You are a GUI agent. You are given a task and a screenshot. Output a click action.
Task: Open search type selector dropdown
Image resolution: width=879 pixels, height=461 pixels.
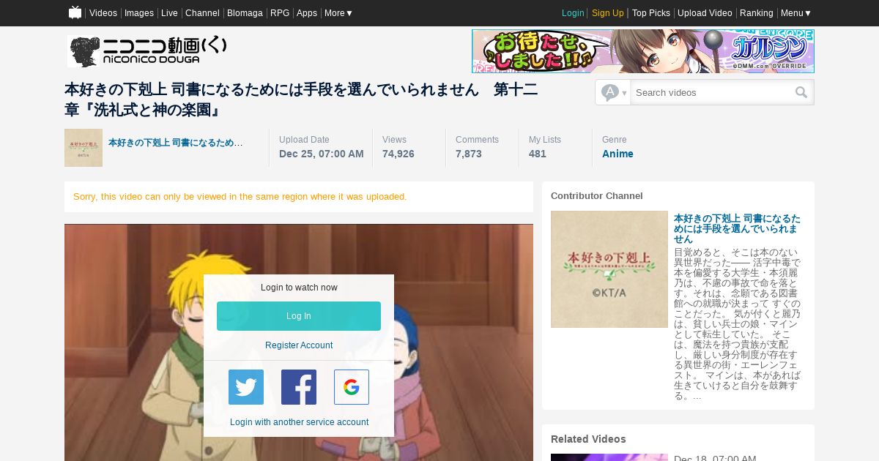coord(613,92)
